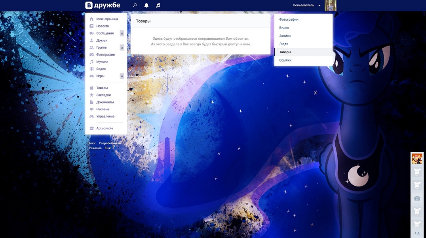This screenshot has height=238, width=426.
Task: Click the film icon beside Видео in left menu
Action: click(91, 69)
